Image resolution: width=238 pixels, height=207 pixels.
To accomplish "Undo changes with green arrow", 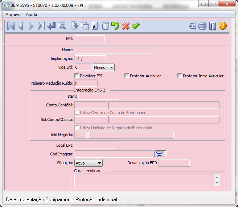I will tap(115, 26).
